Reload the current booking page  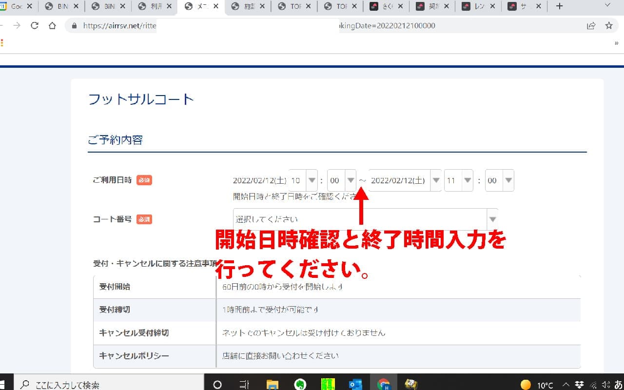coord(34,26)
